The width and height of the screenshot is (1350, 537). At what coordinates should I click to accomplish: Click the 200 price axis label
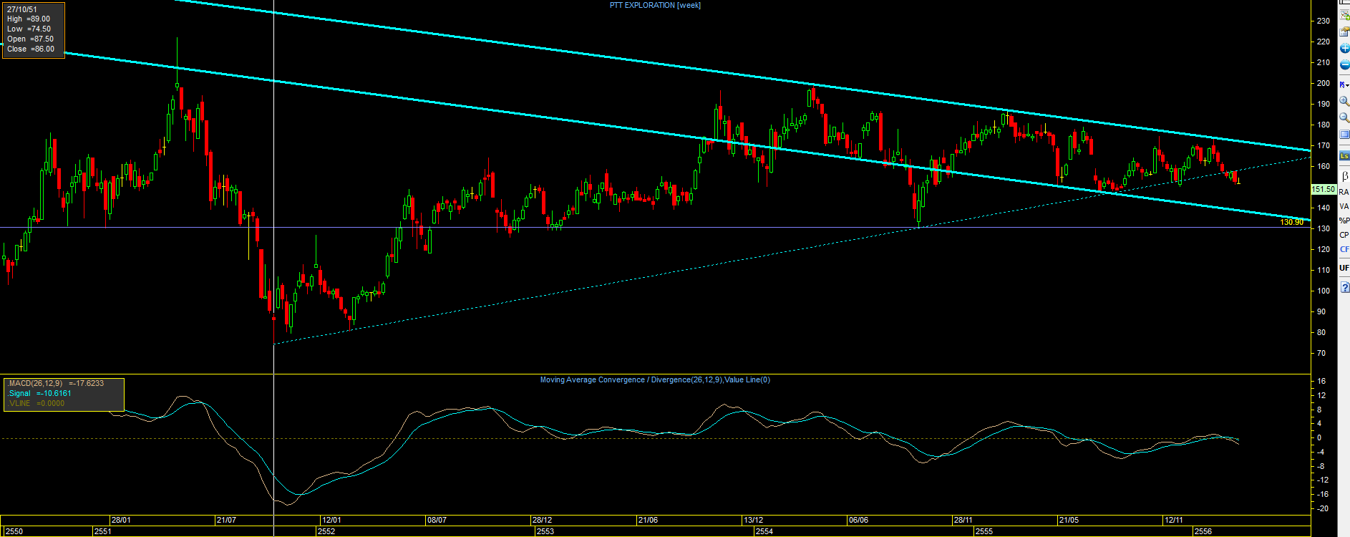tap(1324, 83)
